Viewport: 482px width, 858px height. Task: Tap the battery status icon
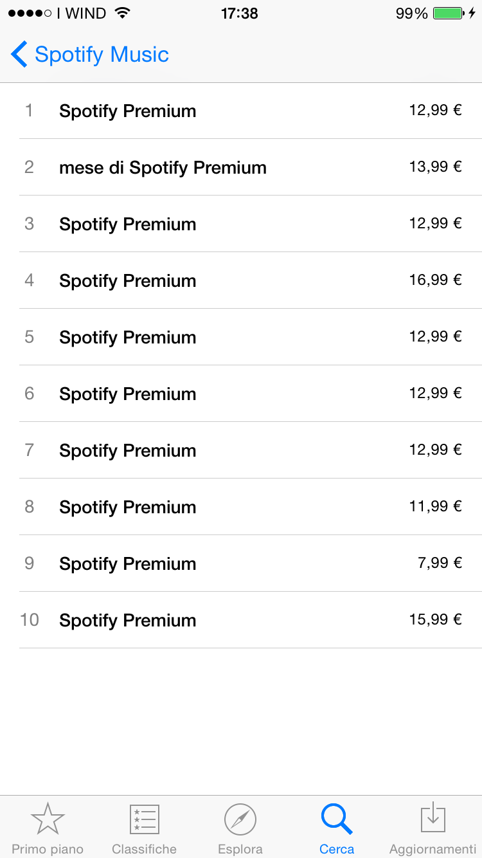pos(449,14)
